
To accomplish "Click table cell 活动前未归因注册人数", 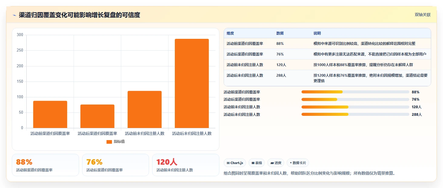I will pos(245,65).
